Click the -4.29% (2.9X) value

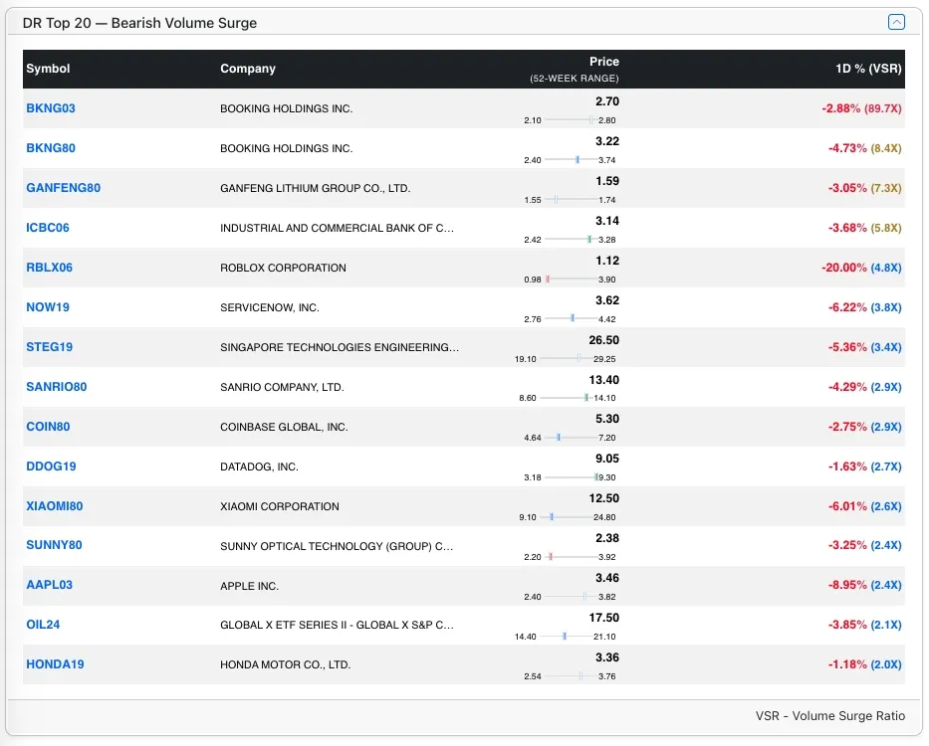click(865, 387)
